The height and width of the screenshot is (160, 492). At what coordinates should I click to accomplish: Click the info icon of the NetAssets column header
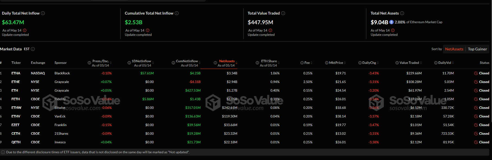(x=215, y=63)
